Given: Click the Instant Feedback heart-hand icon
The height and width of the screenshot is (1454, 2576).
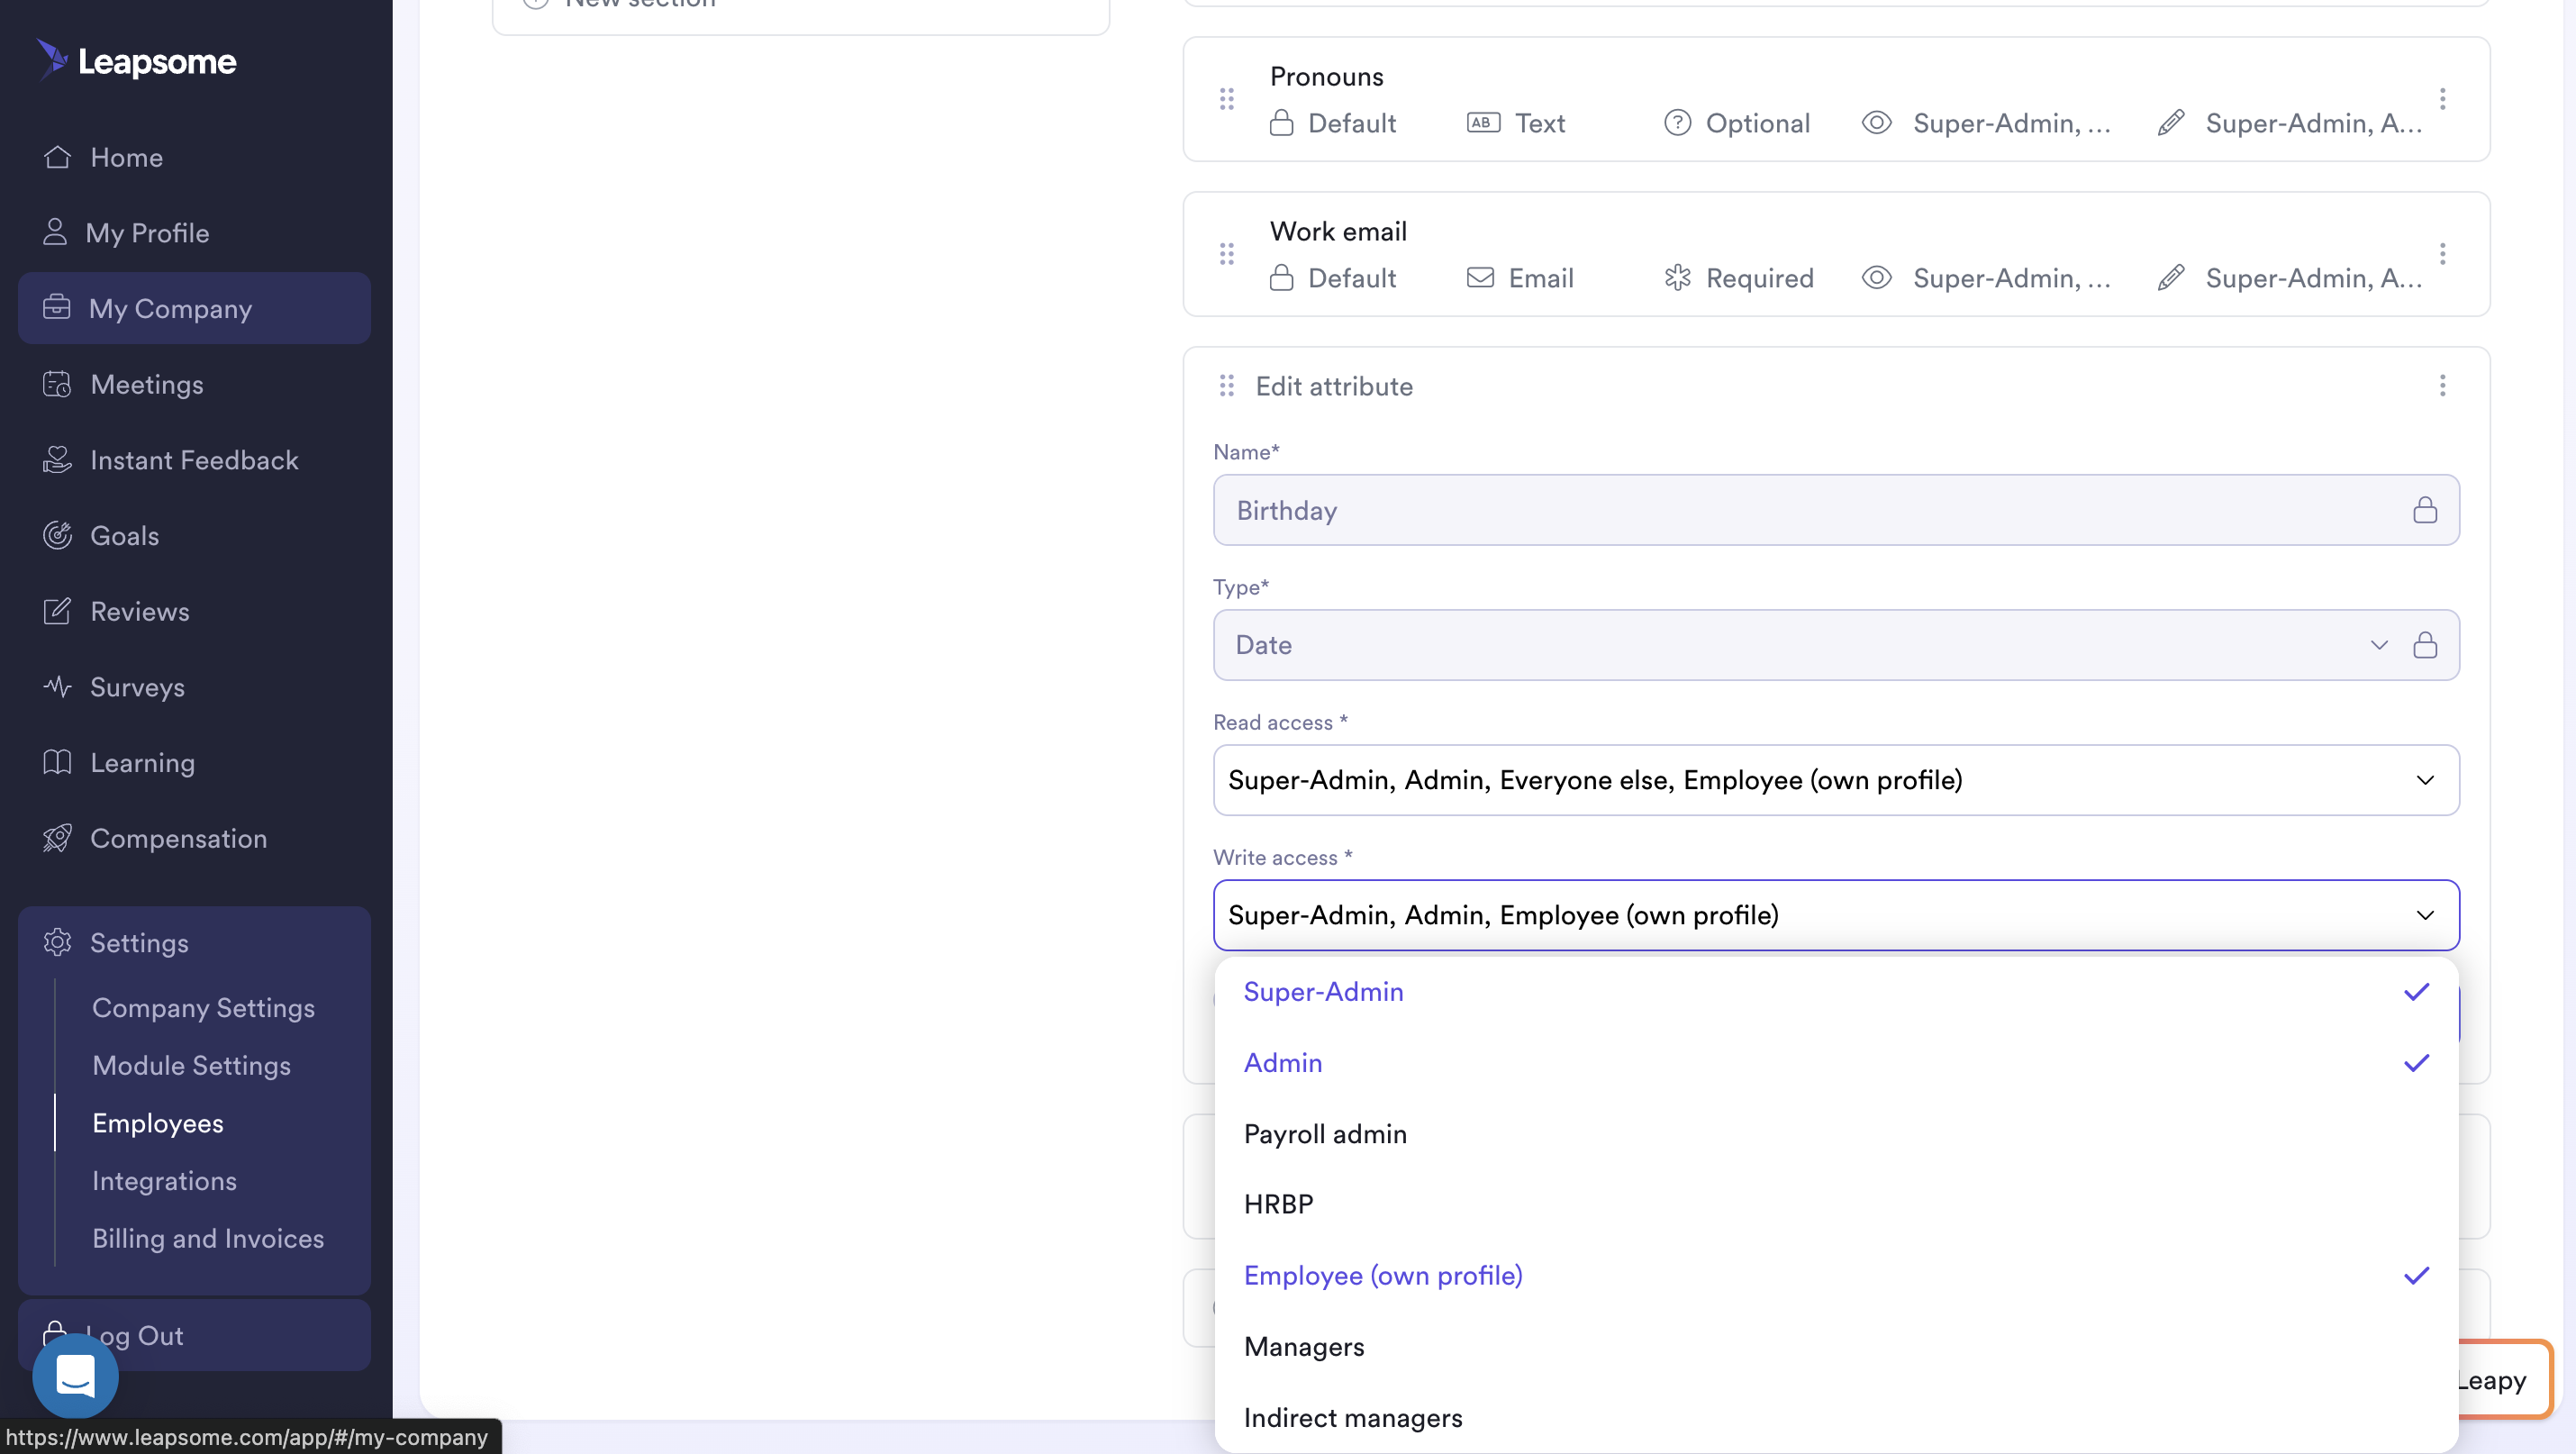Looking at the screenshot, I should tap(57, 459).
